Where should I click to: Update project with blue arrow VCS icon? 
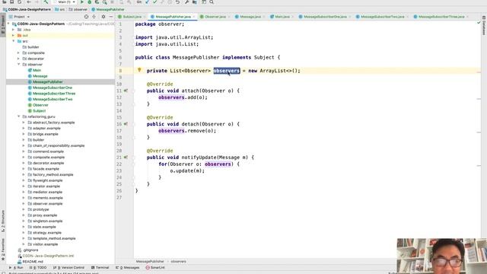147,2
